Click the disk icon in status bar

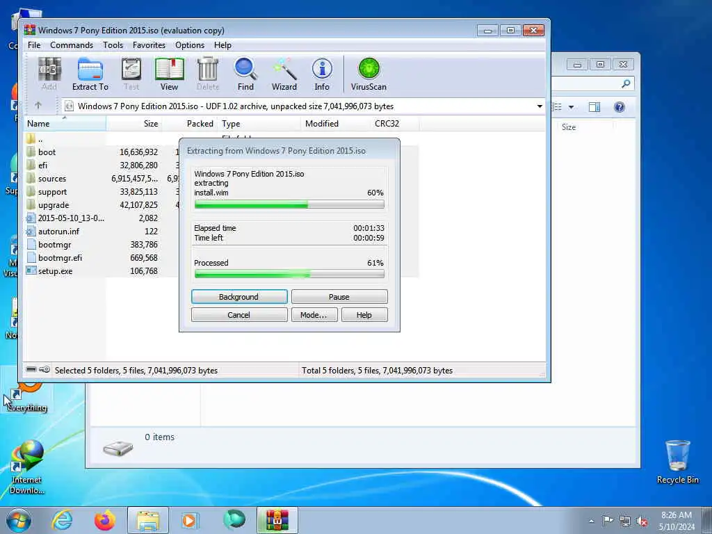click(x=31, y=370)
